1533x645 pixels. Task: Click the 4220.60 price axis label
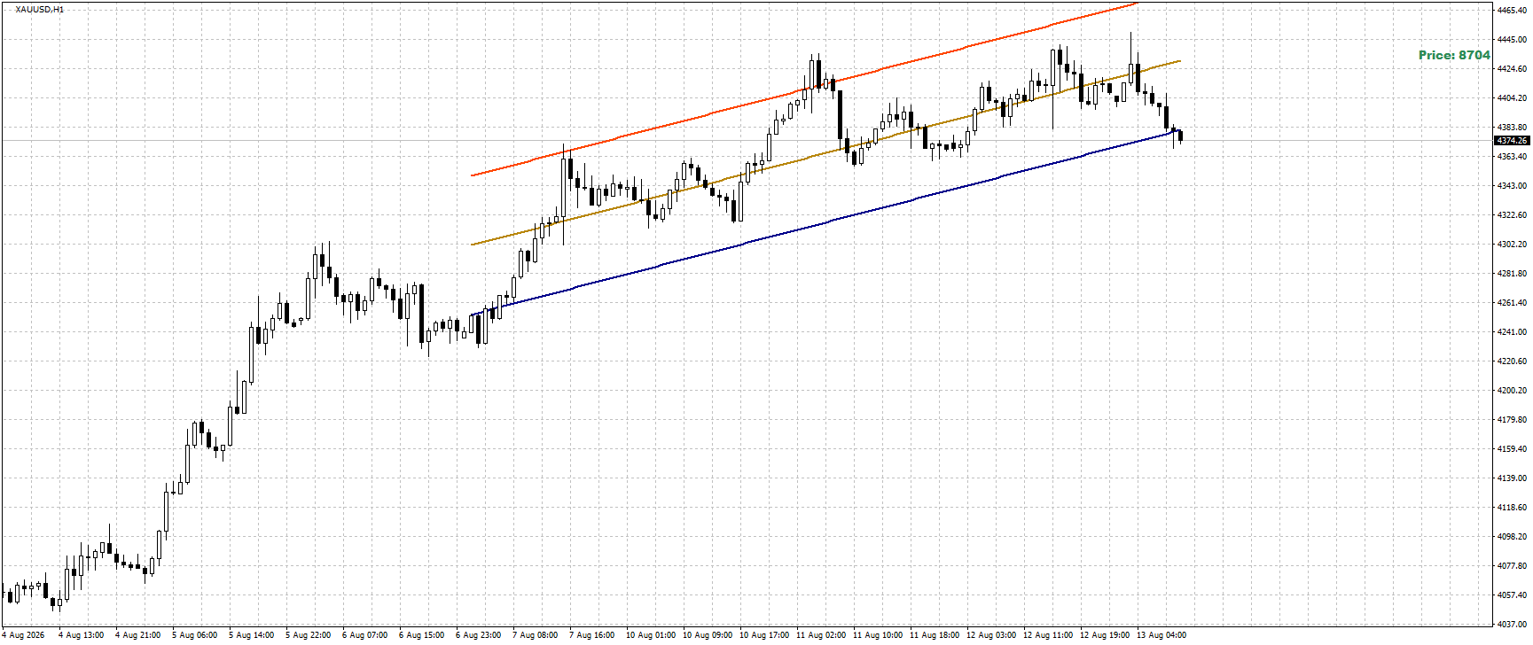coord(1512,361)
